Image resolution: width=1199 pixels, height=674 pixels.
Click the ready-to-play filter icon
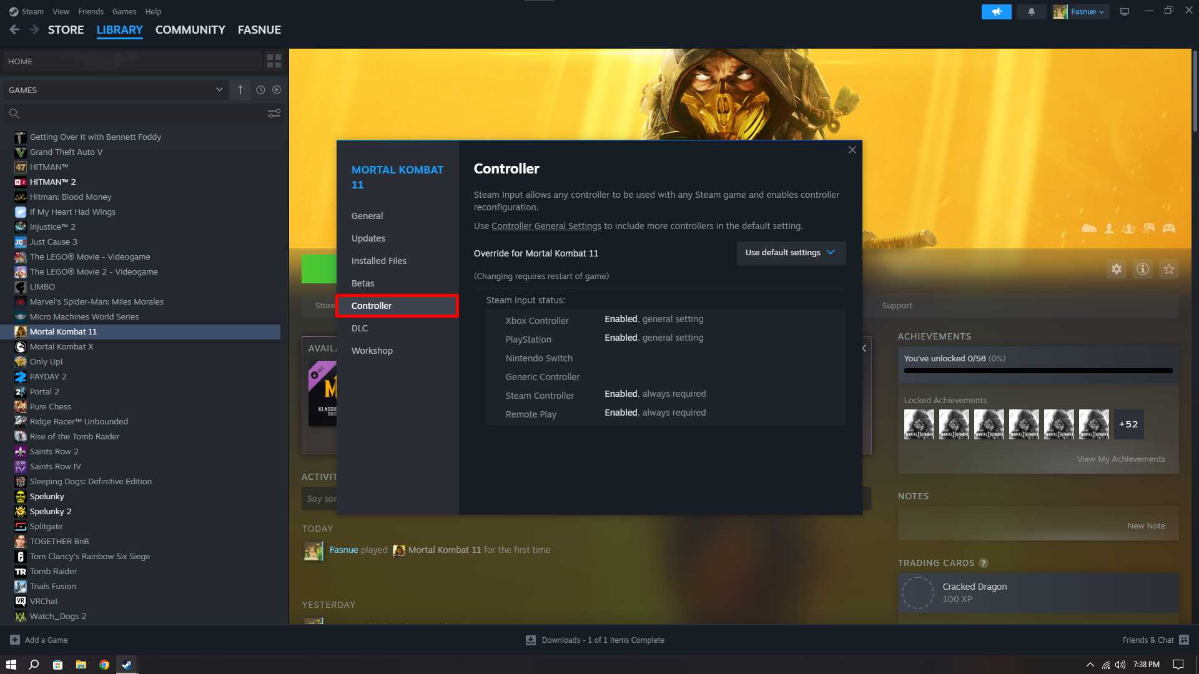coord(277,90)
